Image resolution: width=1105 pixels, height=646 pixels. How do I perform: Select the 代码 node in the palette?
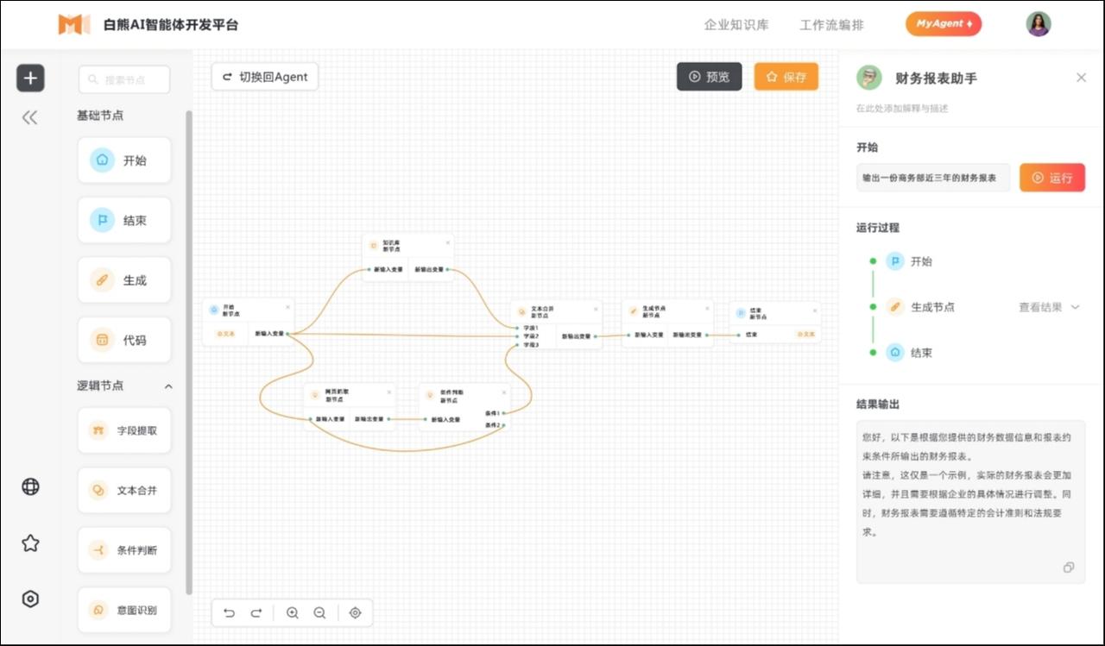(124, 340)
